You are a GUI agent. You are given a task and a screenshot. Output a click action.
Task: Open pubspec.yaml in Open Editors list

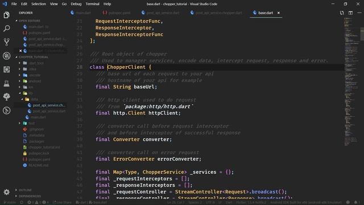pos(39,33)
